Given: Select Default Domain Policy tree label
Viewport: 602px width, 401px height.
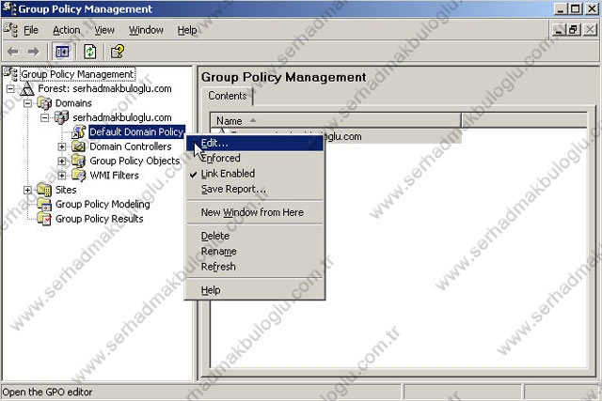Looking at the screenshot, I should pyautogui.click(x=136, y=131).
